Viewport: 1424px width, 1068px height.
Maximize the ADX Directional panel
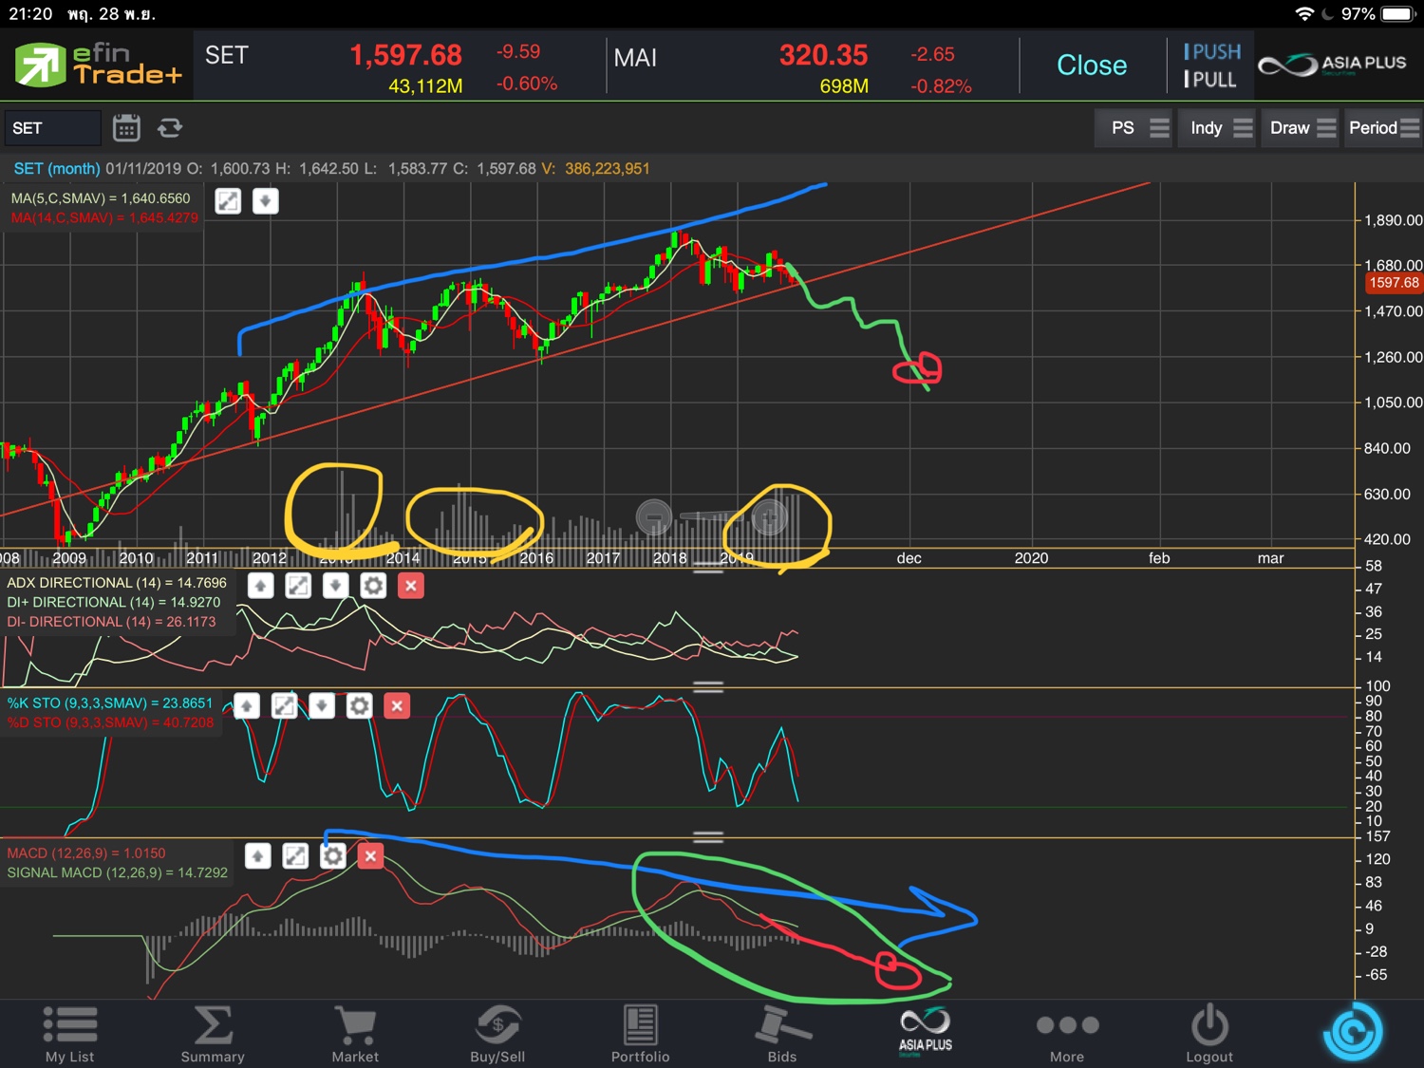coord(298,586)
